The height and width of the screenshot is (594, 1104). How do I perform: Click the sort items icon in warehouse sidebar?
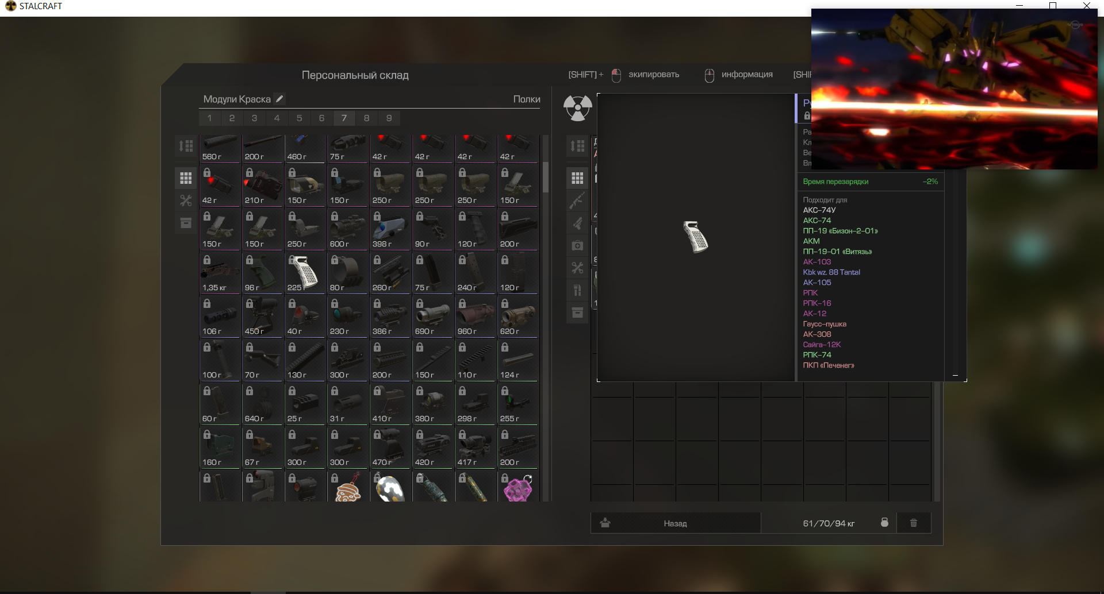pyautogui.click(x=186, y=146)
